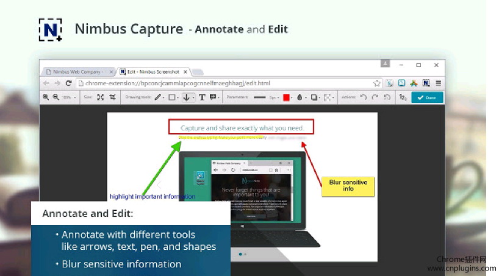Select the note callout tool
499x276 pixels.
[x=213, y=97]
